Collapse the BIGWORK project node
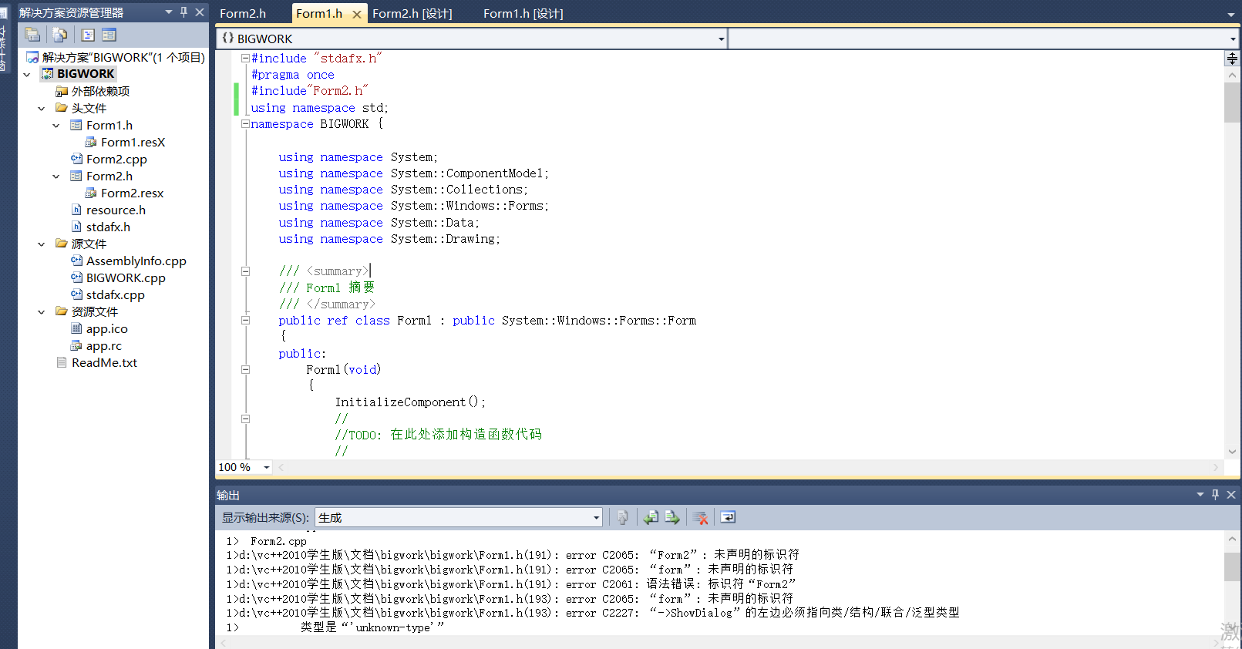The width and height of the screenshot is (1242, 649). pyautogui.click(x=26, y=74)
